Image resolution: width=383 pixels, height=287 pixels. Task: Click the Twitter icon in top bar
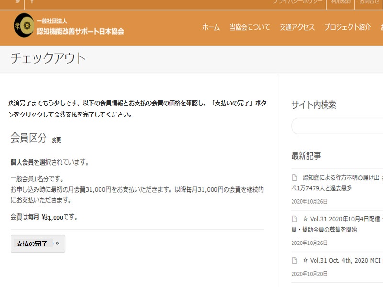coord(18,2)
